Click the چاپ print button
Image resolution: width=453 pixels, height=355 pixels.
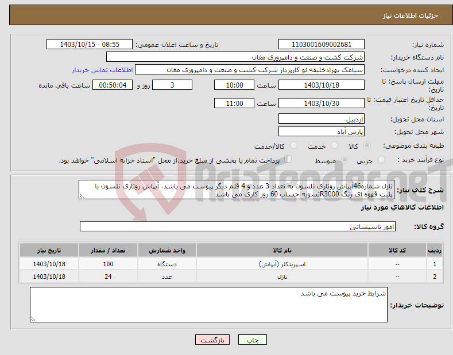[252, 340]
